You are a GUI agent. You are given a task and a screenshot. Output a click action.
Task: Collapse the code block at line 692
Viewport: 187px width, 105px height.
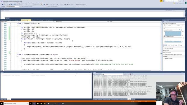pyautogui.click(x=10, y=23)
